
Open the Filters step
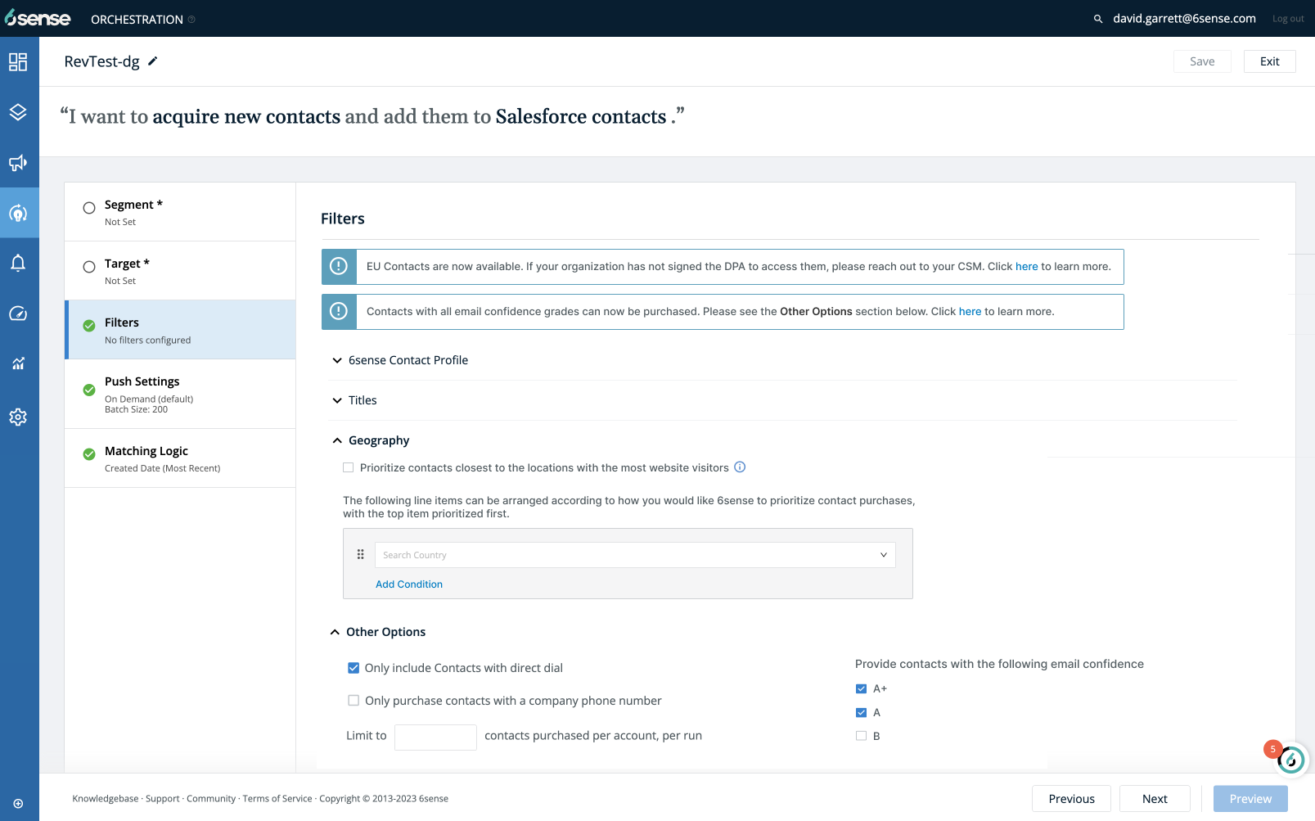(x=180, y=330)
